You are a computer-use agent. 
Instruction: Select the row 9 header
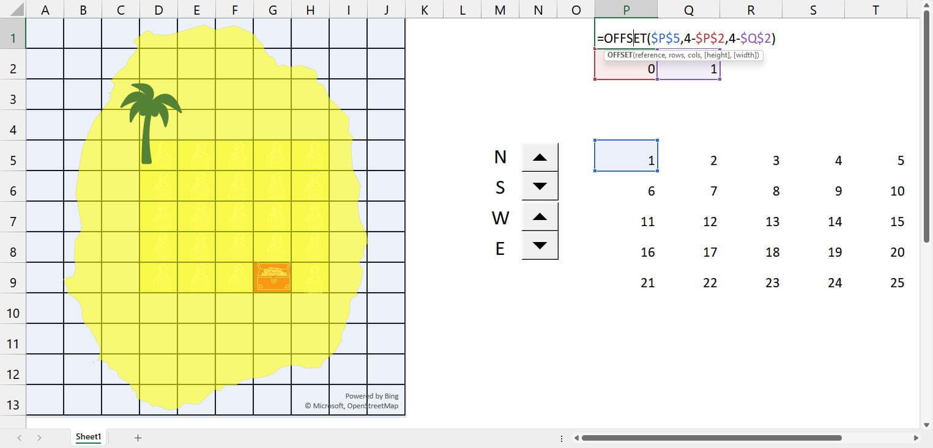[x=13, y=282]
